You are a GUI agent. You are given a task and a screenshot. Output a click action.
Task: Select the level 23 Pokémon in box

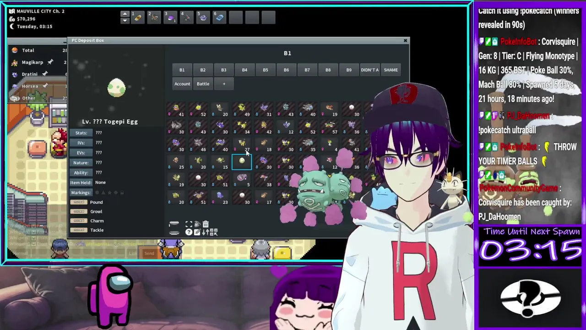pyautogui.click(x=220, y=198)
